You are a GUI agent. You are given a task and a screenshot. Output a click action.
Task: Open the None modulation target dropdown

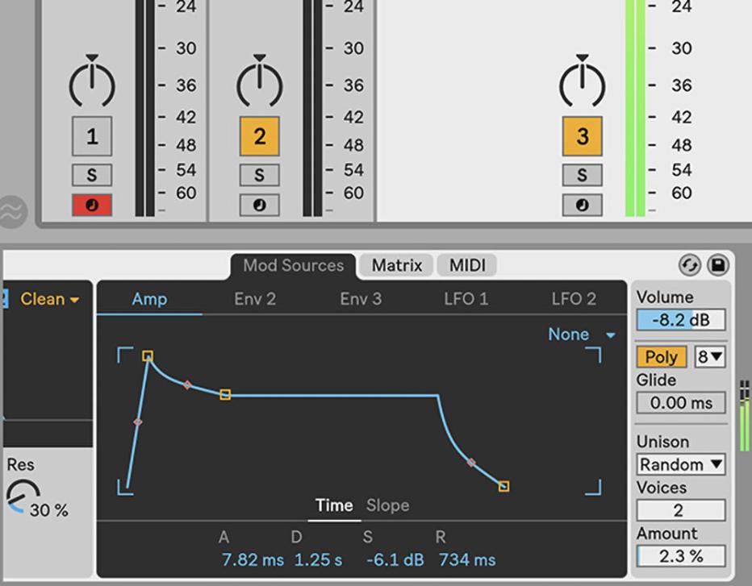576,334
